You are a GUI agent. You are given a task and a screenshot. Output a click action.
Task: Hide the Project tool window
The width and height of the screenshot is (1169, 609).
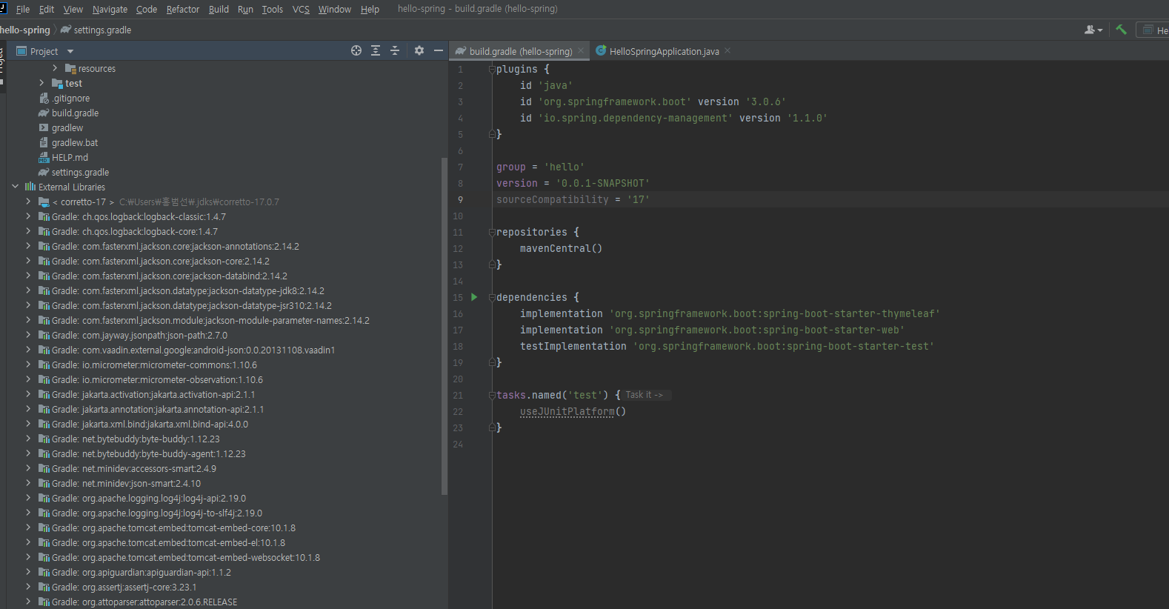point(439,50)
